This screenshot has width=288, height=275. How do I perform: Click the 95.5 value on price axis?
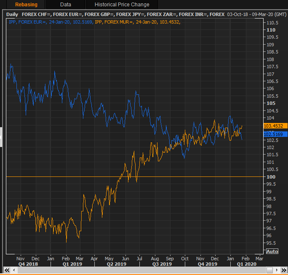pos(271,243)
